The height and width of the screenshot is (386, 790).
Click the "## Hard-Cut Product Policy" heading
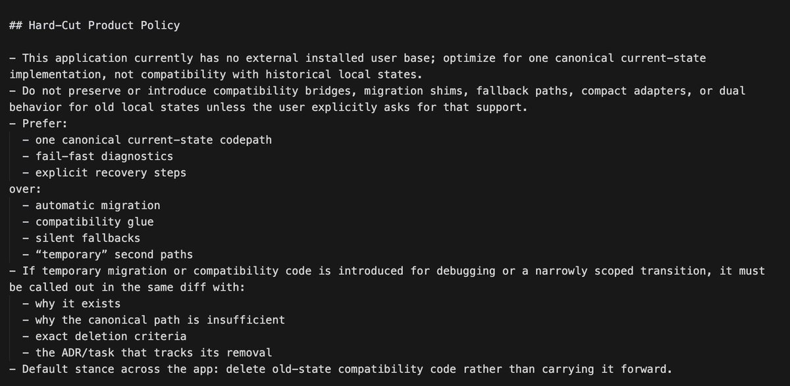pos(94,26)
